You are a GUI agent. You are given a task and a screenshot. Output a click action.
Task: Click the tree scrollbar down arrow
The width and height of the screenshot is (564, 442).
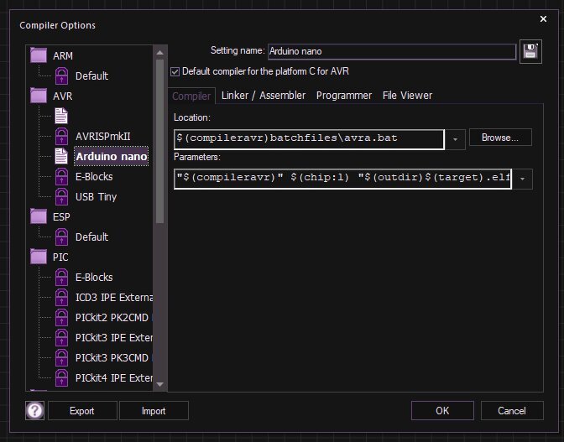pos(160,384)
